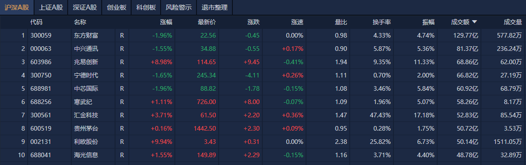This screenshot has height=165, width=526.
Task: Click R marker for 寒武纪
Action: click(x=122, y=102)
